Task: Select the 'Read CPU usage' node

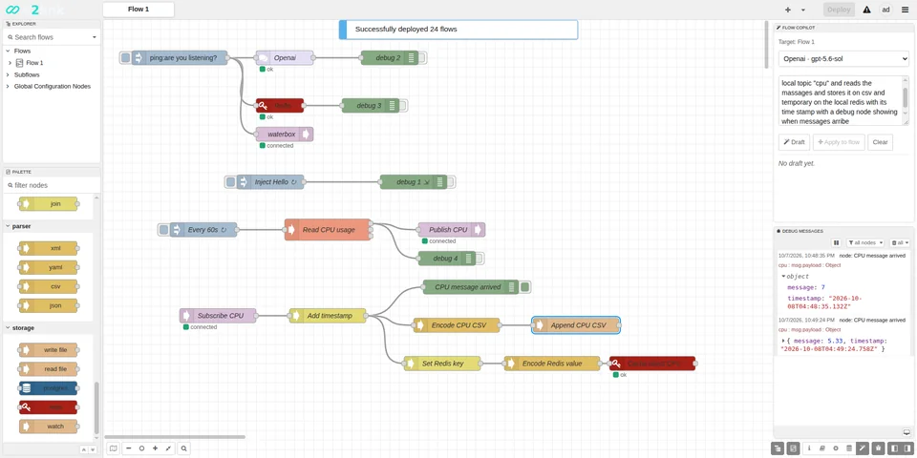Action: 328,230
